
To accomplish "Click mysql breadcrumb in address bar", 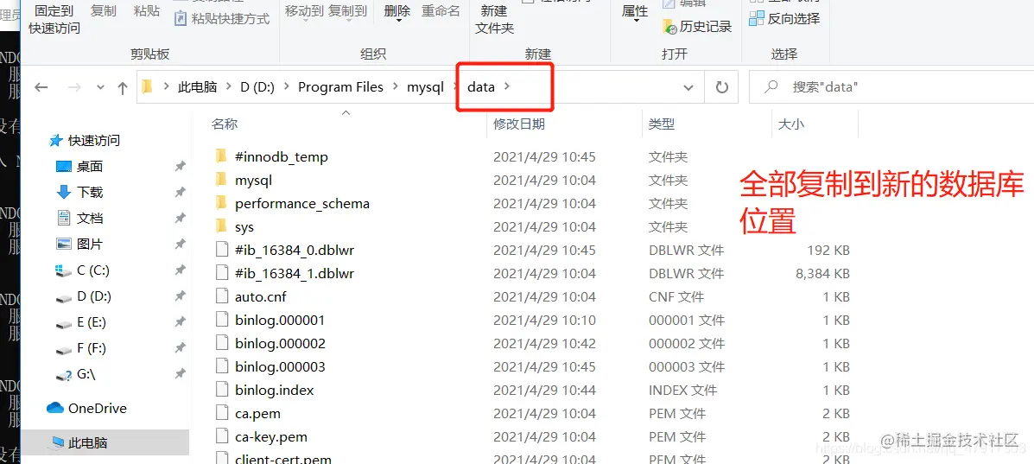I will [425, 87].
